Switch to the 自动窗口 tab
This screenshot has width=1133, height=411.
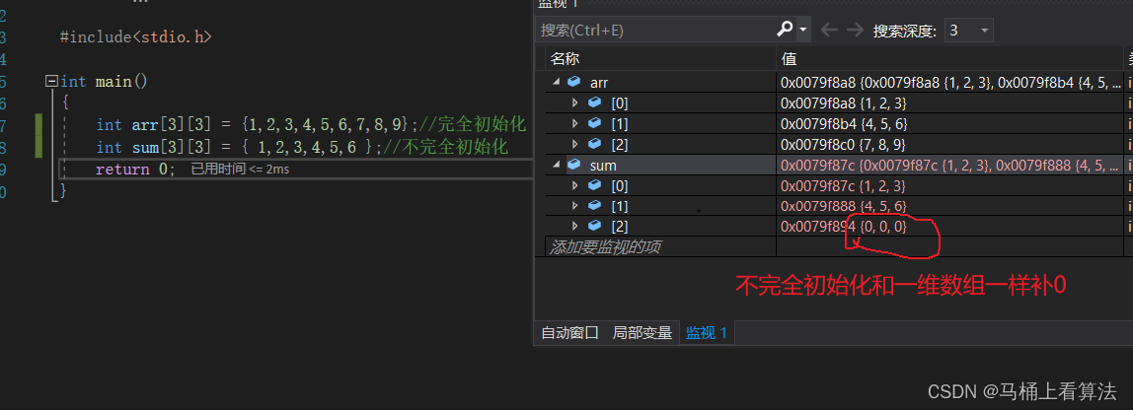(569, 332)
